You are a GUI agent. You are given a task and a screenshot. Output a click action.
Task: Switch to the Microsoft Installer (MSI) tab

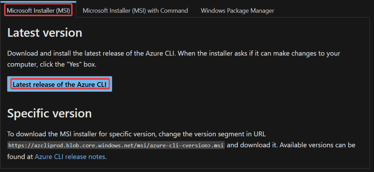coord(38,11)
